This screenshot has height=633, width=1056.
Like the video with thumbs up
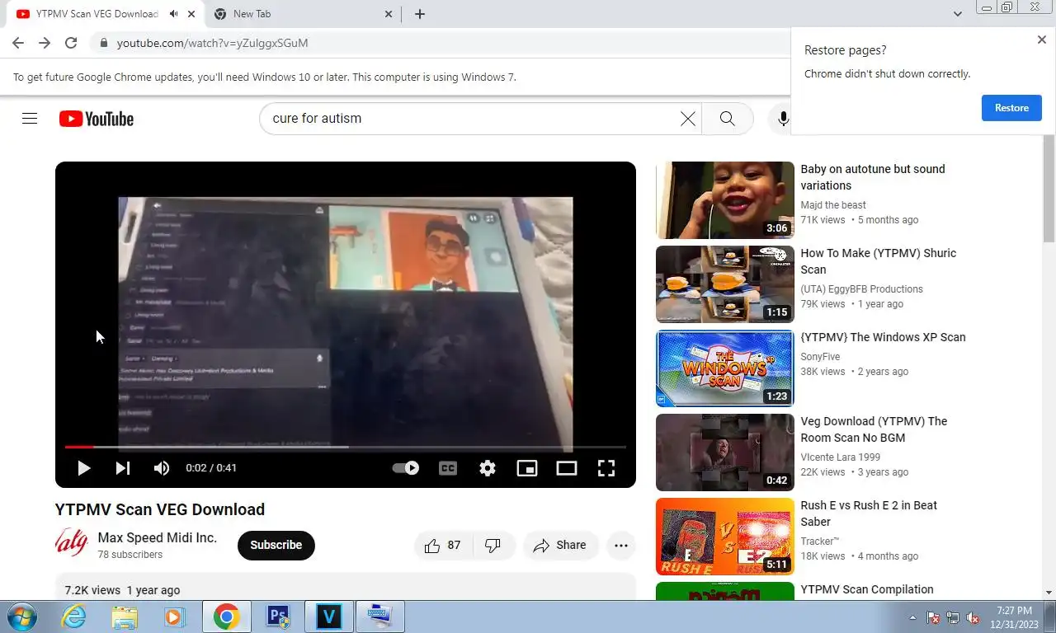(443, 546)
